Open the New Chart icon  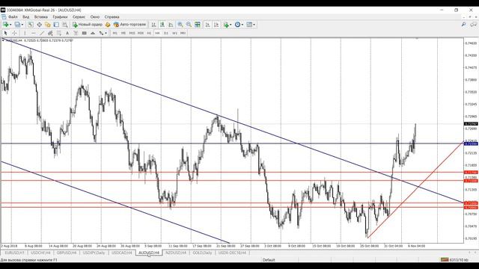click(5, 25)
